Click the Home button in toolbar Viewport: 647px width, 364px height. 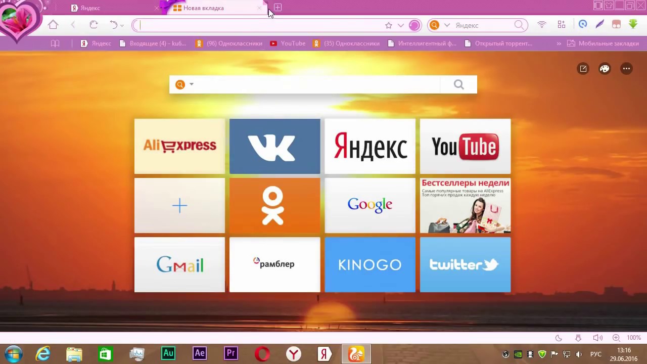click(x=53, y=25)
